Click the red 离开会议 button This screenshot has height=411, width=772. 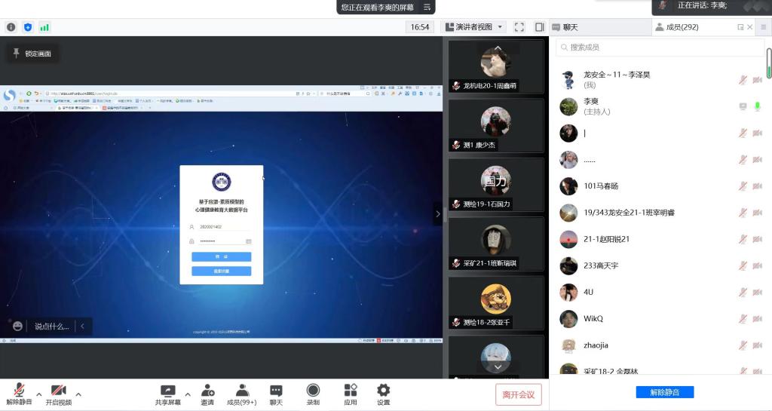[x=518, y=394]
